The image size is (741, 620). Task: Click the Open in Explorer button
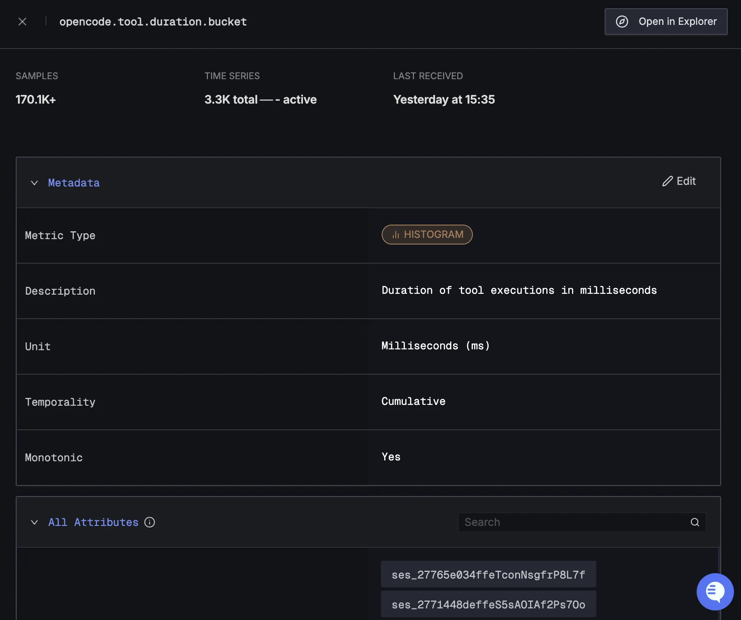pyautogui.click(x=666, y=22)
